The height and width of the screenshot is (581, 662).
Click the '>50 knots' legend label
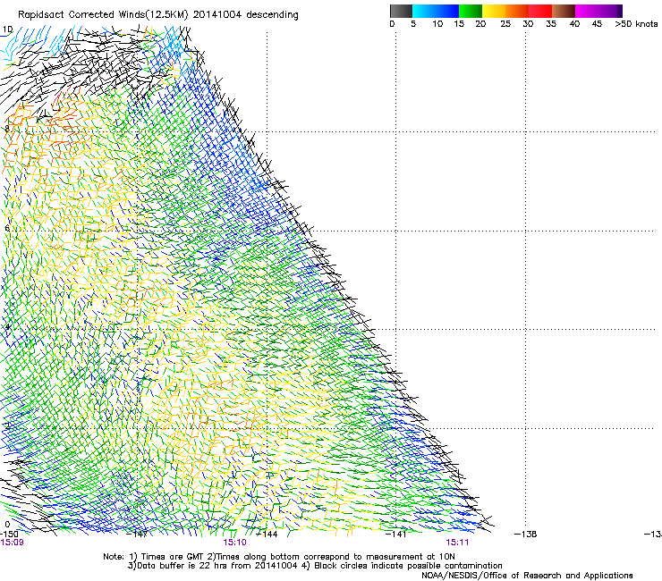tap(636, 24)
